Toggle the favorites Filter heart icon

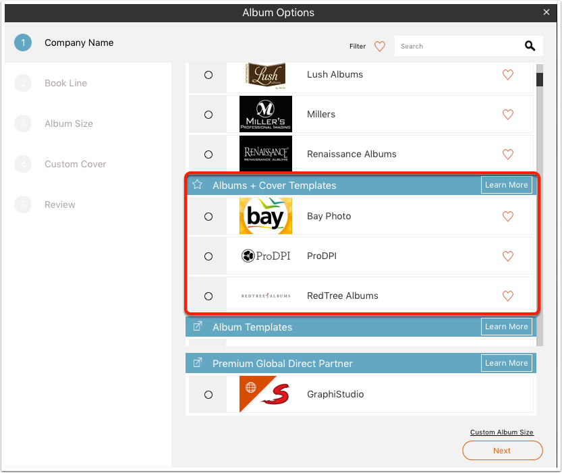(x=380, y=47)
